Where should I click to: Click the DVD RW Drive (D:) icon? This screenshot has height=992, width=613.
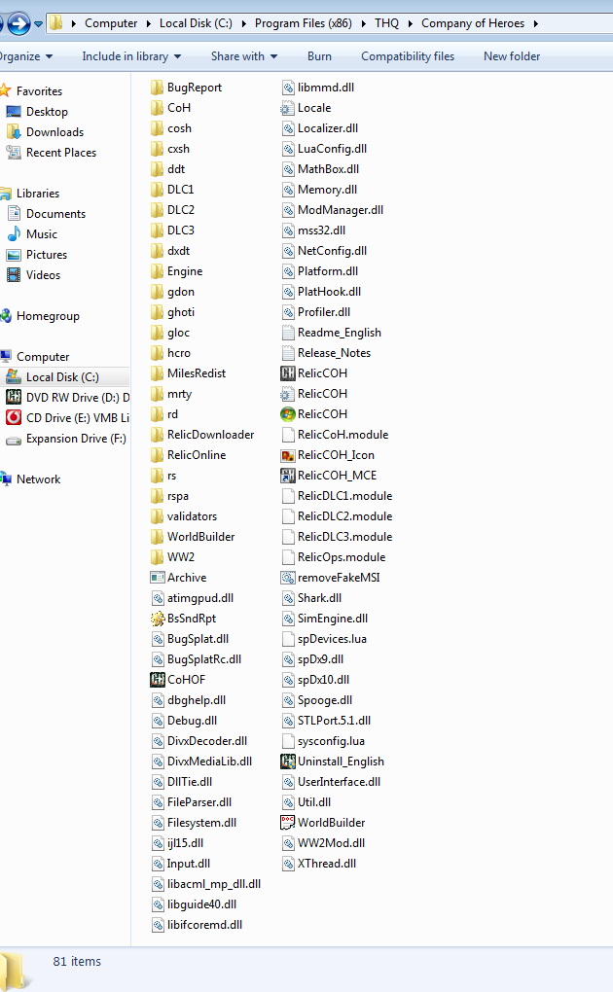[14, 398]
